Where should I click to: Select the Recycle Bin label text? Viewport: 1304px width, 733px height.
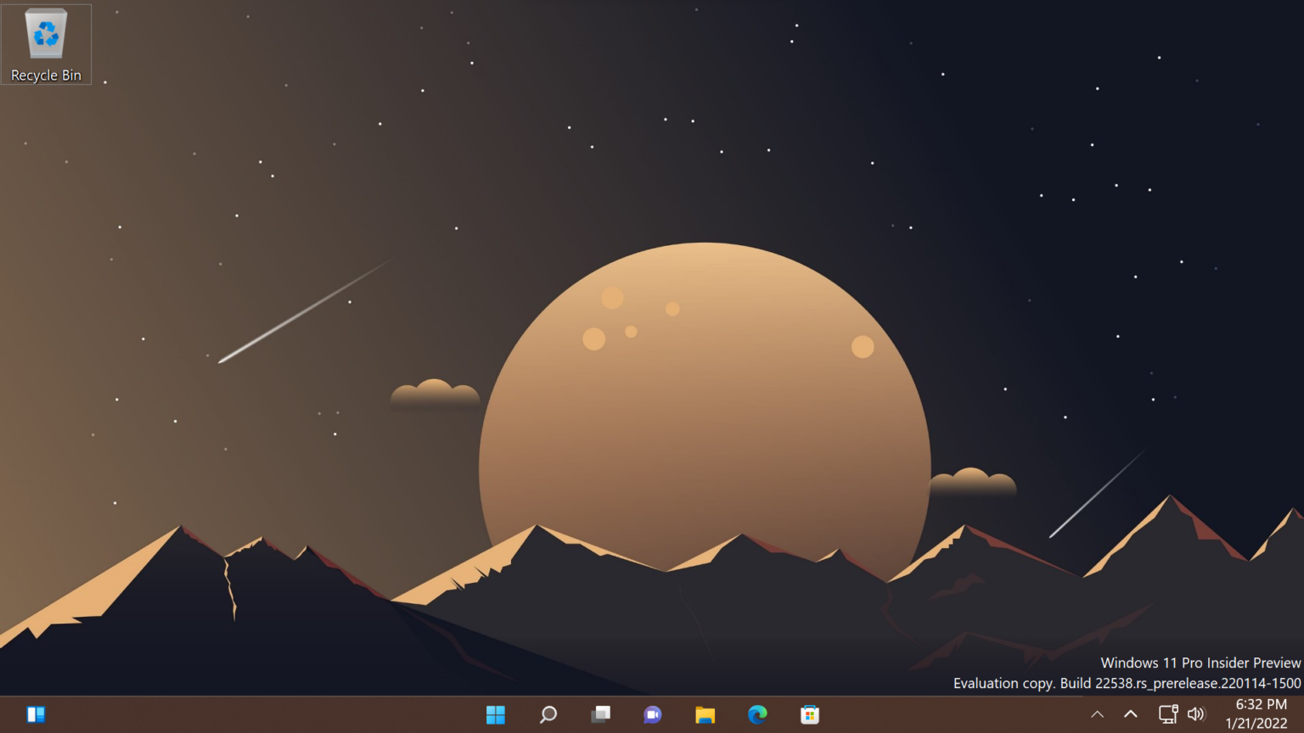coord(46,76)
